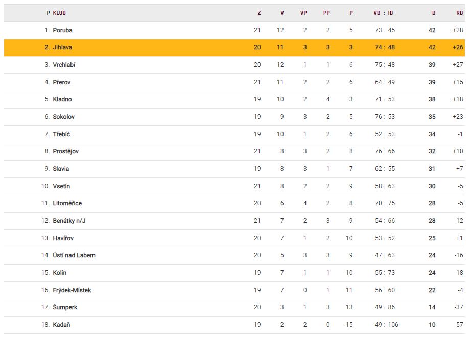Click the Ústí nad Labem team name
The height and width of the screenshot is (337, 471).
[x=74, y=255]
